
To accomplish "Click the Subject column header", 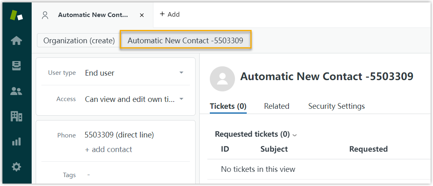I will (x=274, y=149).
